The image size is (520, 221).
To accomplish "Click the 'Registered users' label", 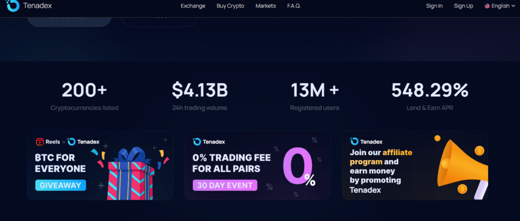I will (x=315, y=108).
